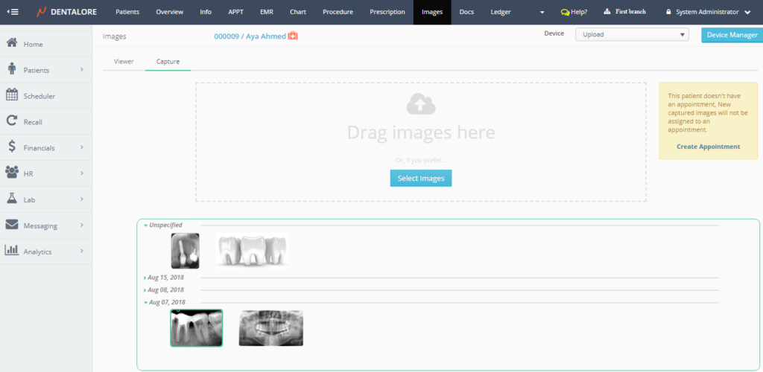763x372 pixels.
Task: Click the Lab flask icon
Action: [12, 199]
